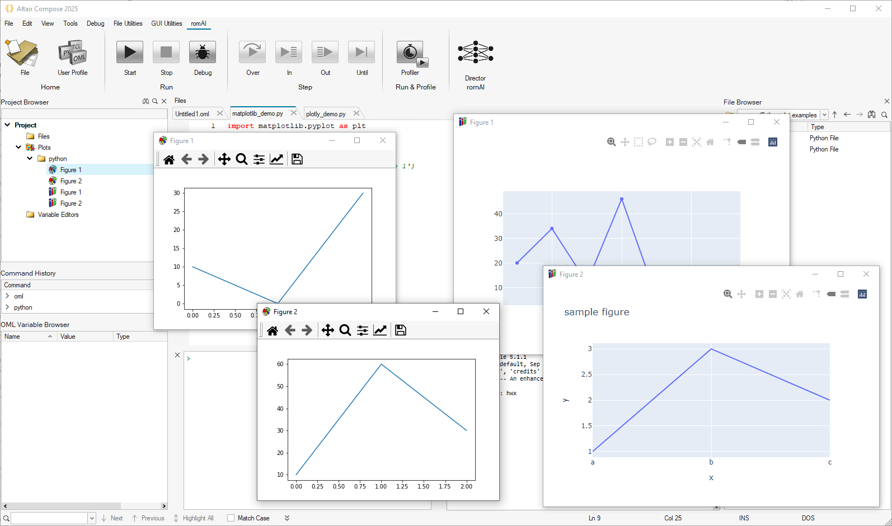The height and width of the screenshot is (526, 892).
Task: Edit axis parameters in matplotlib Figure 2
Action: pyautogui.click(x=380, y=330)
